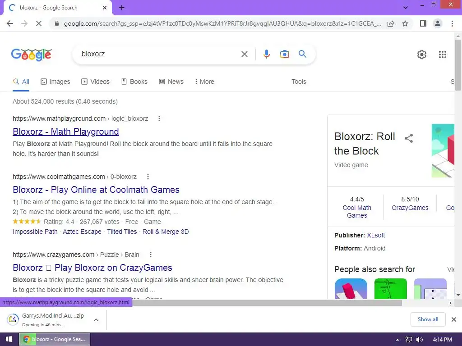The image size is (462, 346).
Task: Follow the Roll & Merge 3D sitelink
Action: click(x=166, y=232)
